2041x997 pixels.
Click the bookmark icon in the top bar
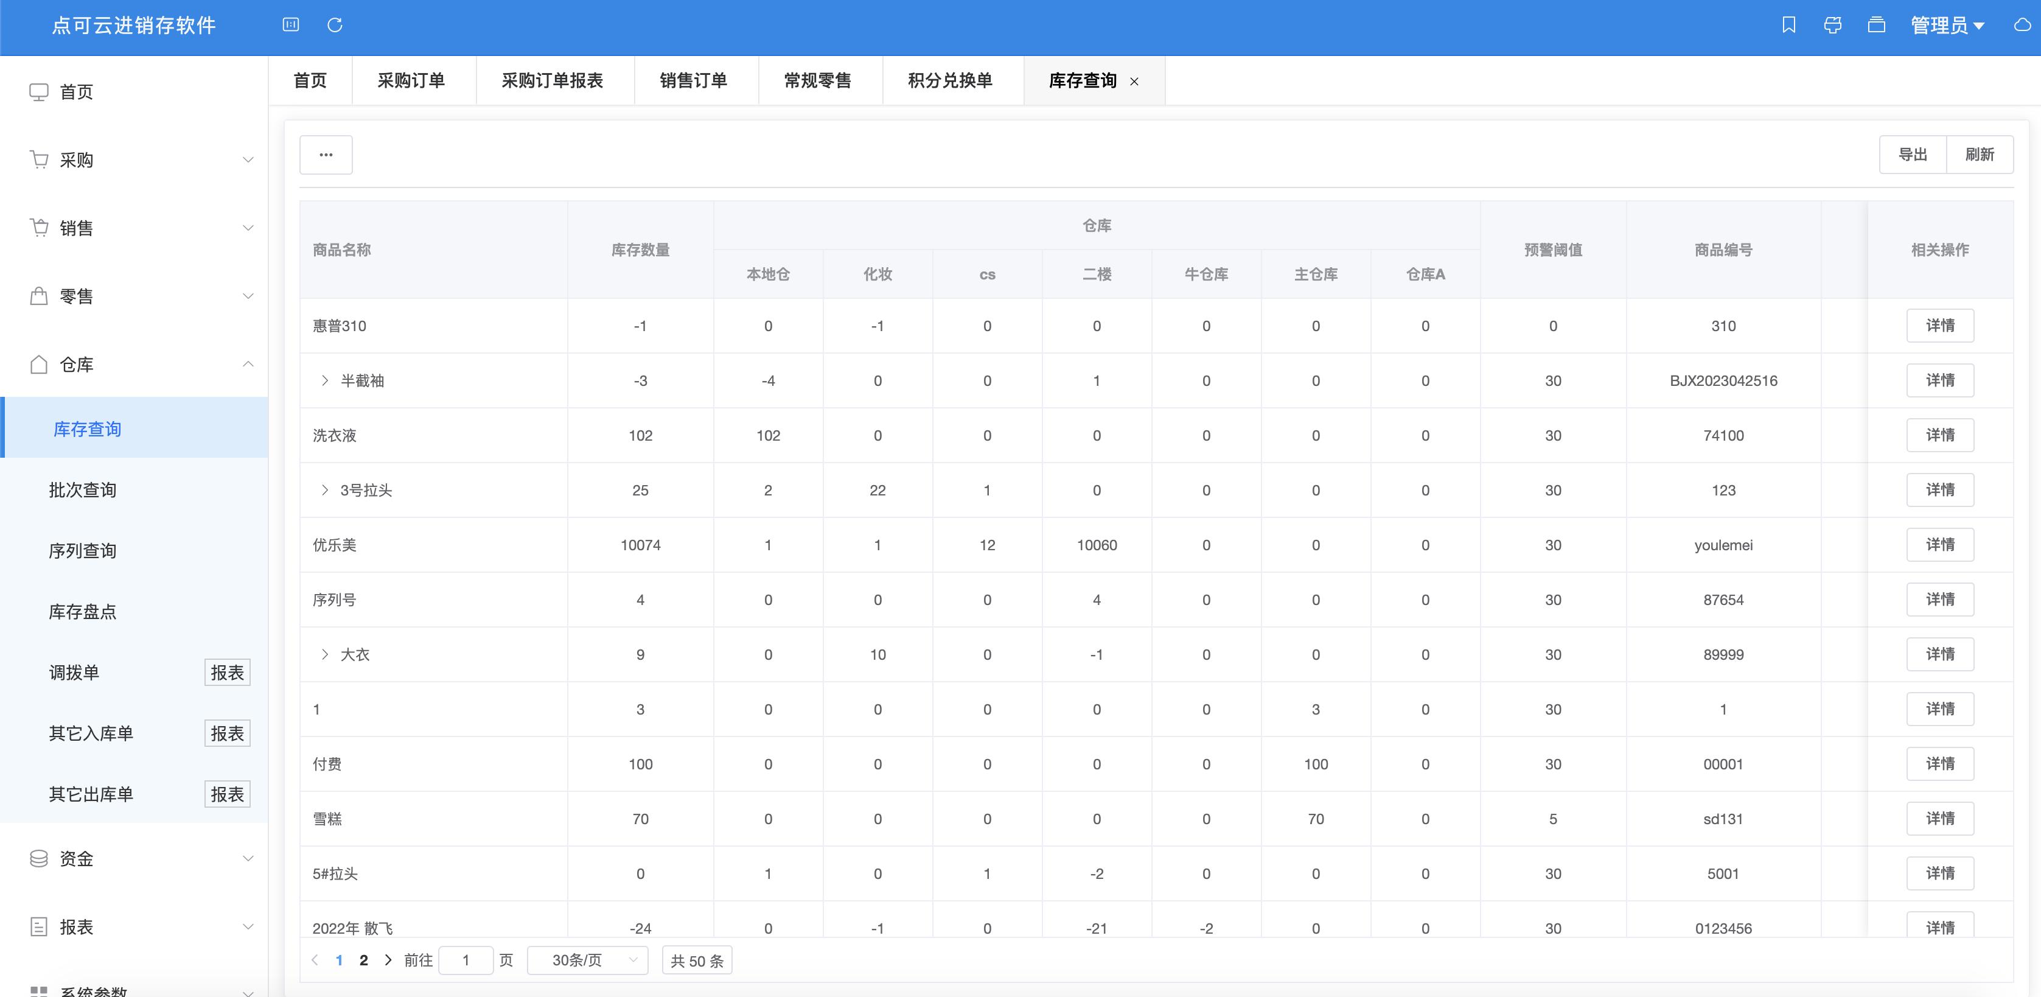point(1790,24)
